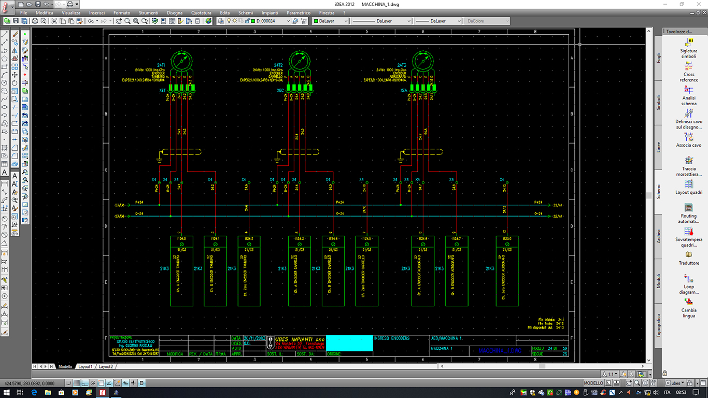708x398 pixels.
Task: Open the DaLayer lineweight dropdown
Action: tap(459, 21)
